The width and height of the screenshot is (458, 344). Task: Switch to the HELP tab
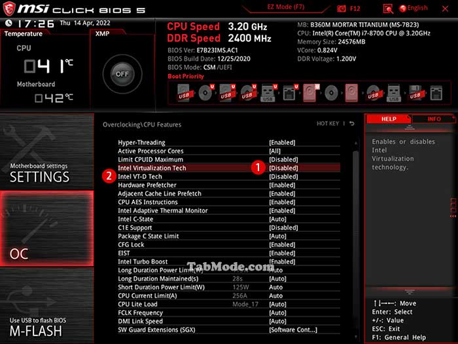(x=389, y=119)
